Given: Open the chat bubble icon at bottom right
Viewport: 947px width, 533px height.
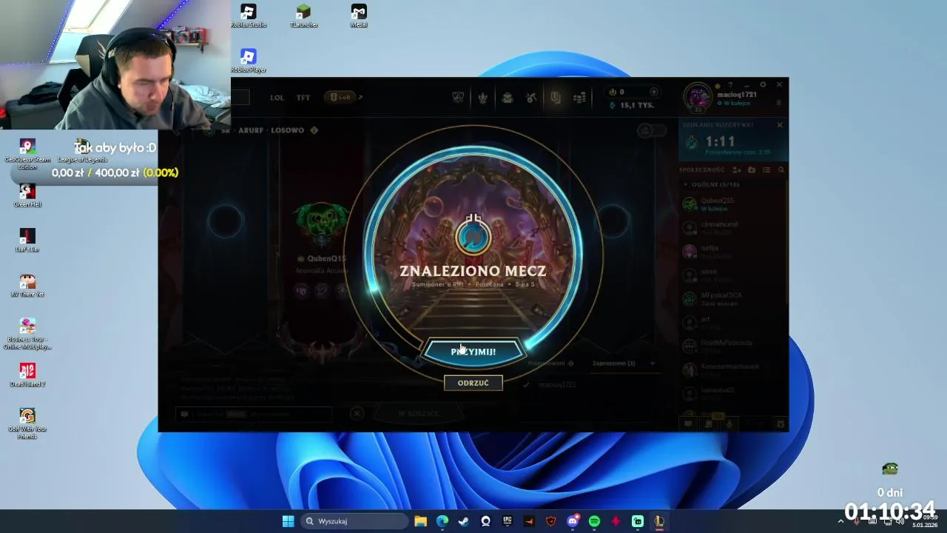Looking at the screenshot, I should point(687,423).
